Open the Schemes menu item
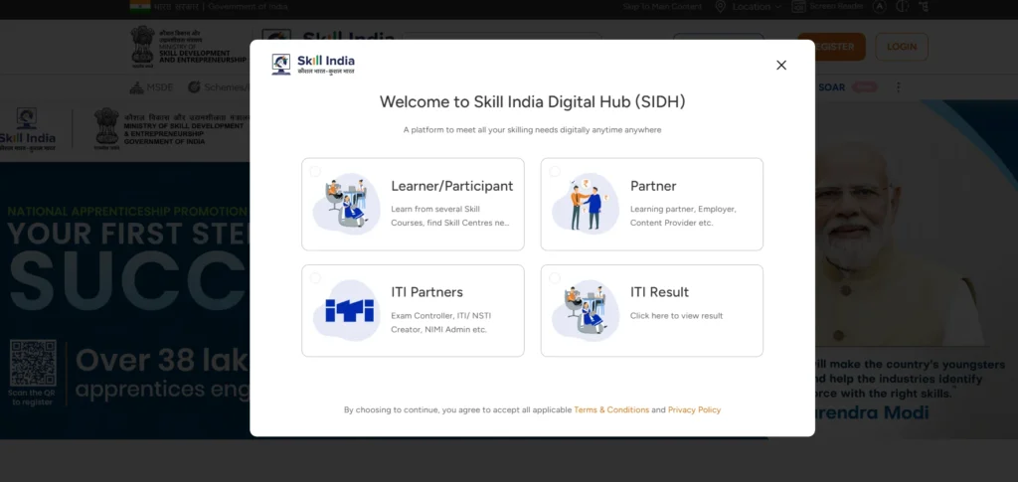1018x482 pixels. point(219,86)
